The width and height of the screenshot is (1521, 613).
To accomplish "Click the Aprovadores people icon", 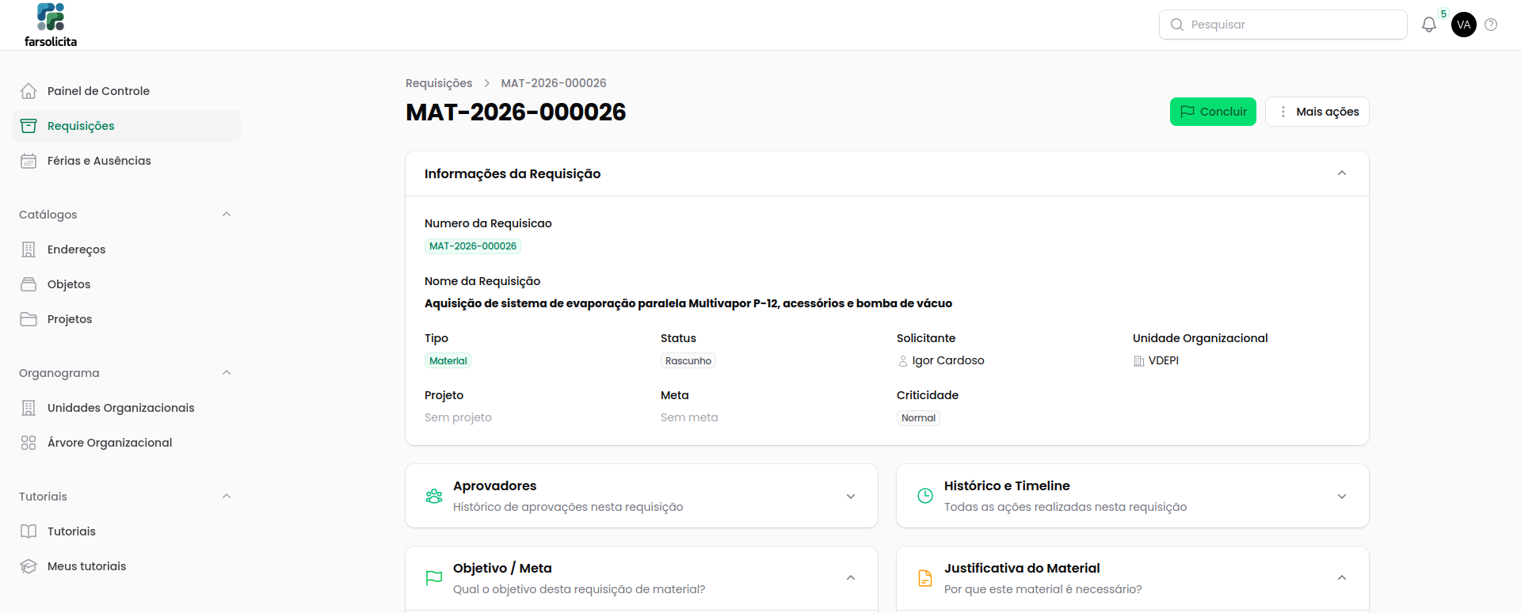I will (x=434, y=496).
